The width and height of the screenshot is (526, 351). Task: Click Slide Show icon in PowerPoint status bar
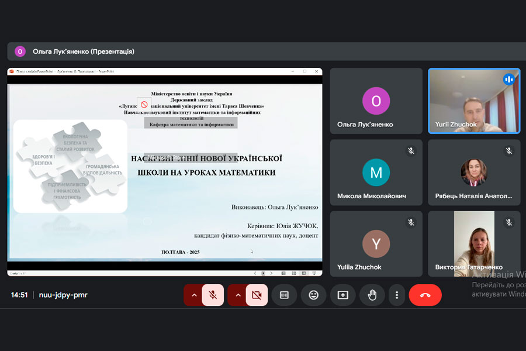pyautogui.click(x=314, y=273)
